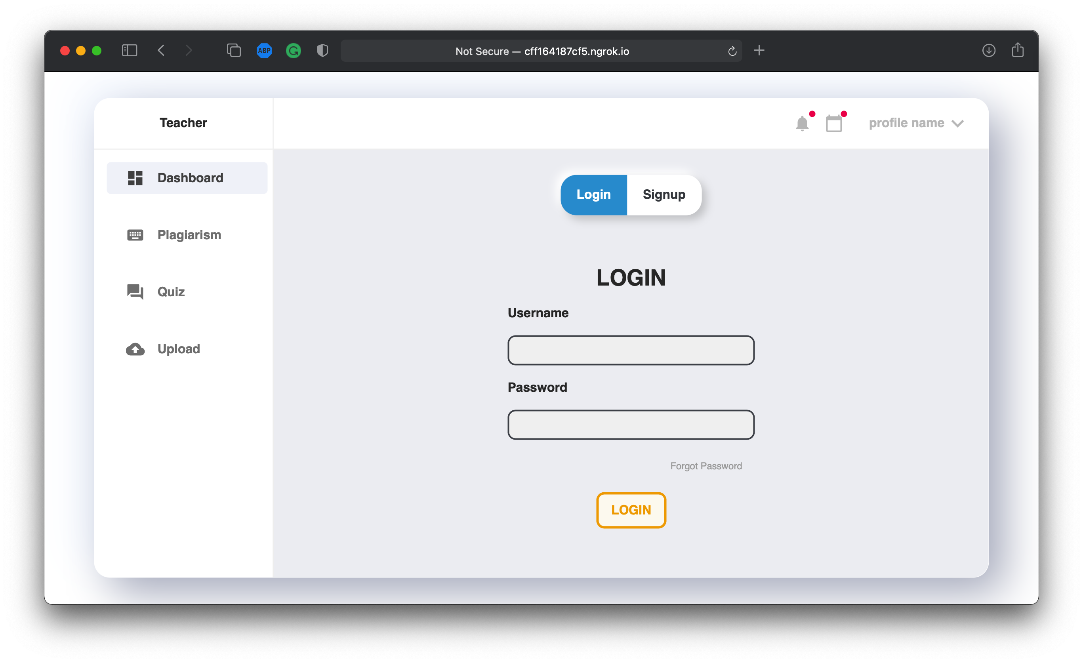Click the Quiz chat bubbles icon

point(135,292)
